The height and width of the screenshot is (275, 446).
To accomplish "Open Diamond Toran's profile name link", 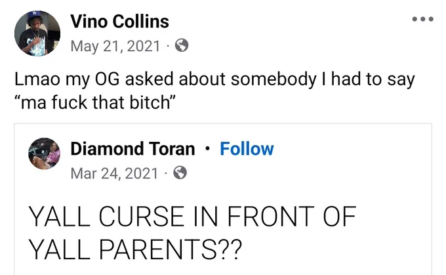I will click(x=132, y=149).
